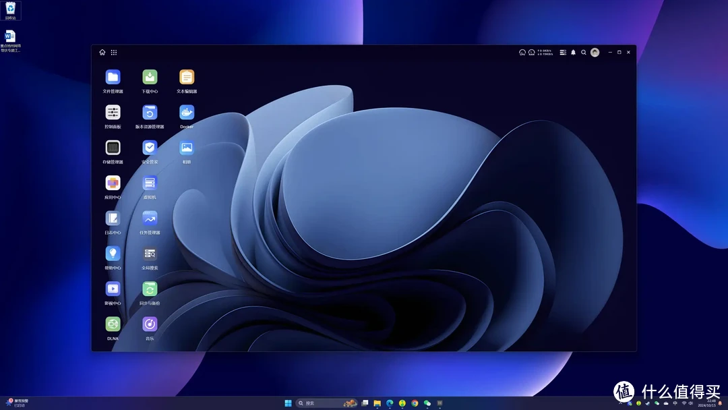The height and width of the screenshot is (410, 728).
Task: Open the 相册 photo album
Action: coord(186,148)
